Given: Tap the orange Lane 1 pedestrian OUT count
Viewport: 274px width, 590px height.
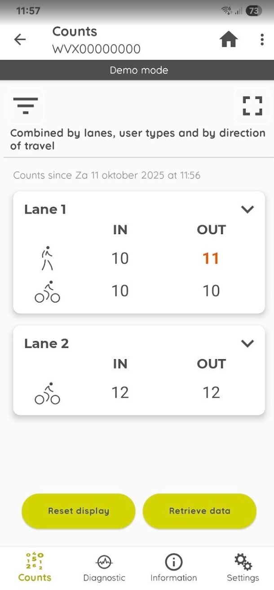Looking at the screenshot, I should pos(211,258).
